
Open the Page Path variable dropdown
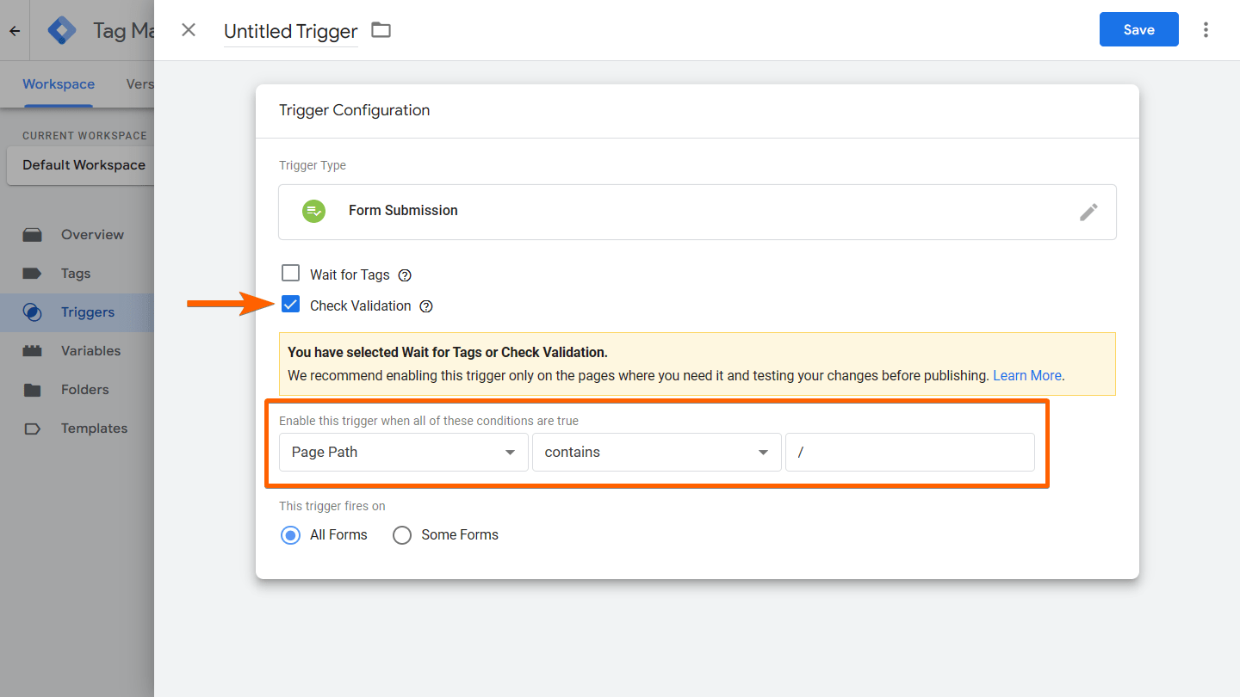pos(403,453)
